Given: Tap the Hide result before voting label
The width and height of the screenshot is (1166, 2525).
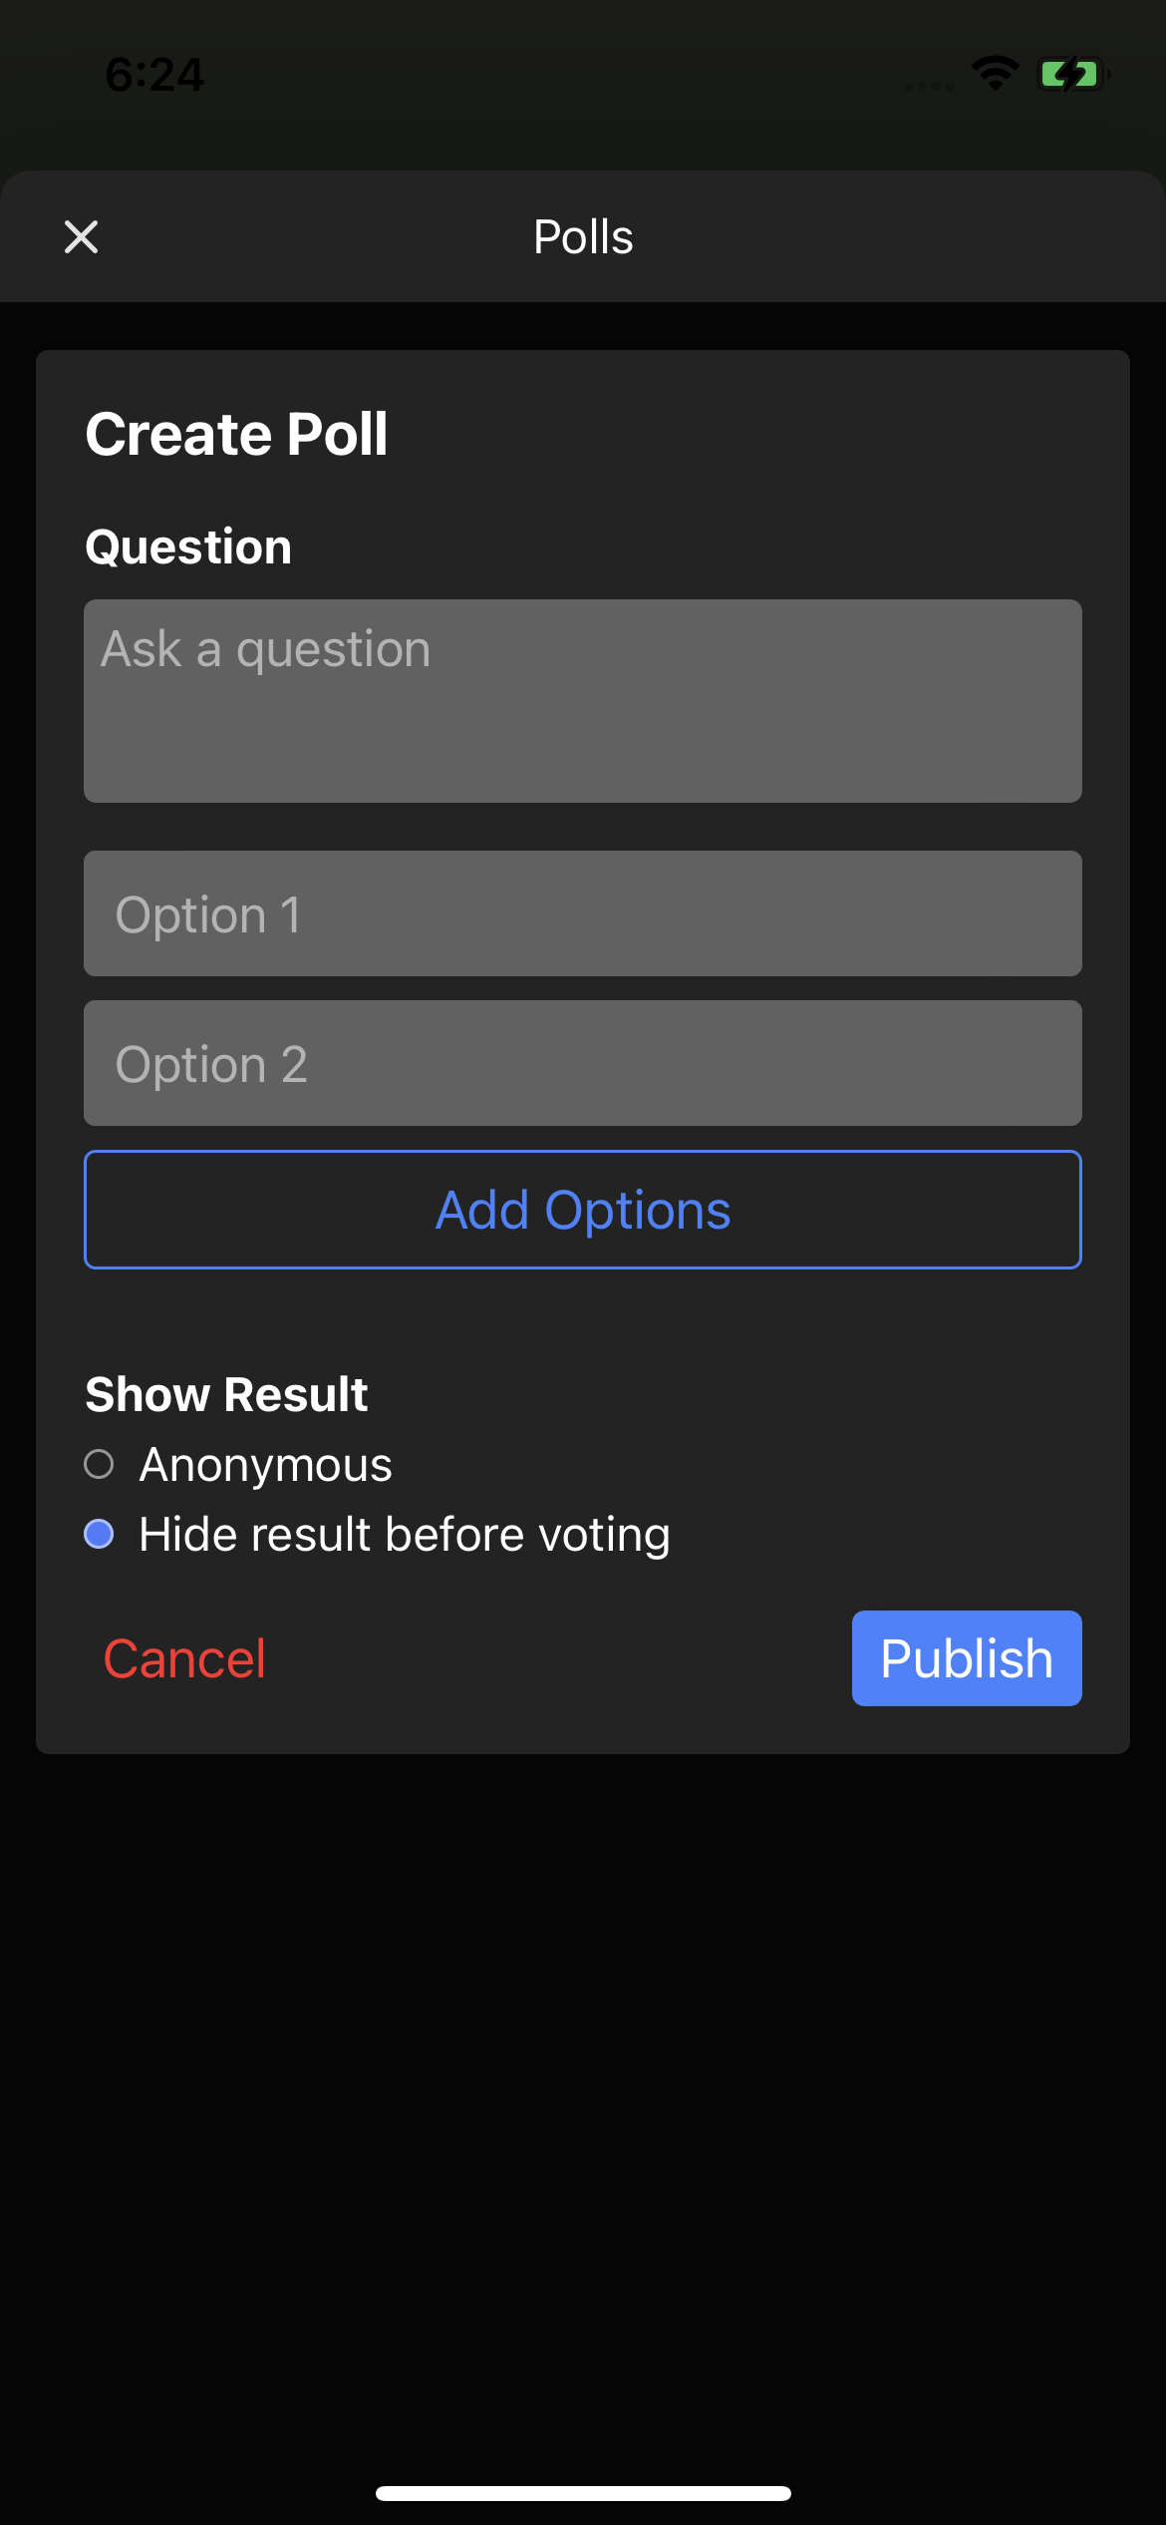Looking at the screenshot, I should [404, 1535].
